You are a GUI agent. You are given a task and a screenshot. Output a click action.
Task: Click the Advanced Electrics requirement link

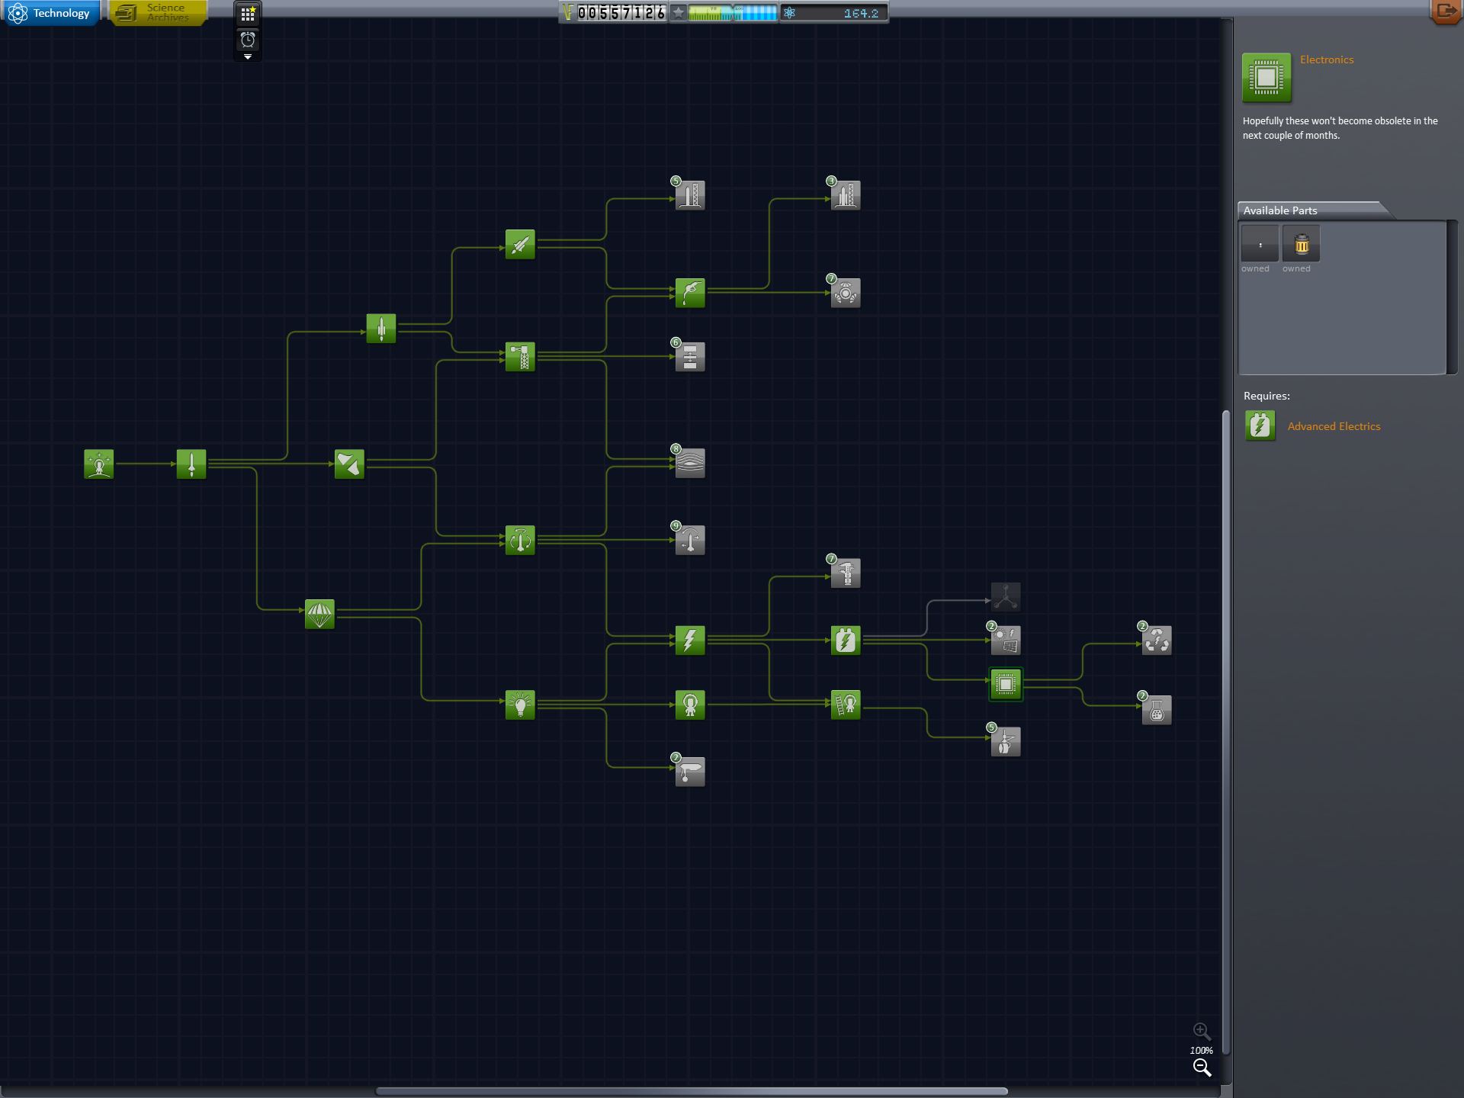(1334, 426)
